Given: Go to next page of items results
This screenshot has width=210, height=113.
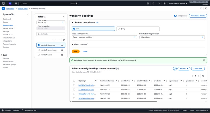Looking at the screenshot, I should [x=199, y=76].
